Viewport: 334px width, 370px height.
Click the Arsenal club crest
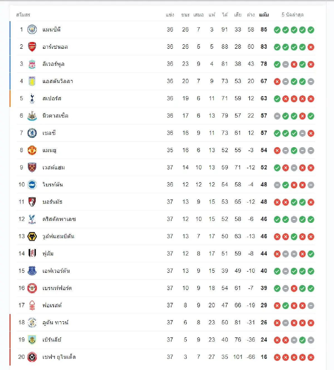(32, 47)
